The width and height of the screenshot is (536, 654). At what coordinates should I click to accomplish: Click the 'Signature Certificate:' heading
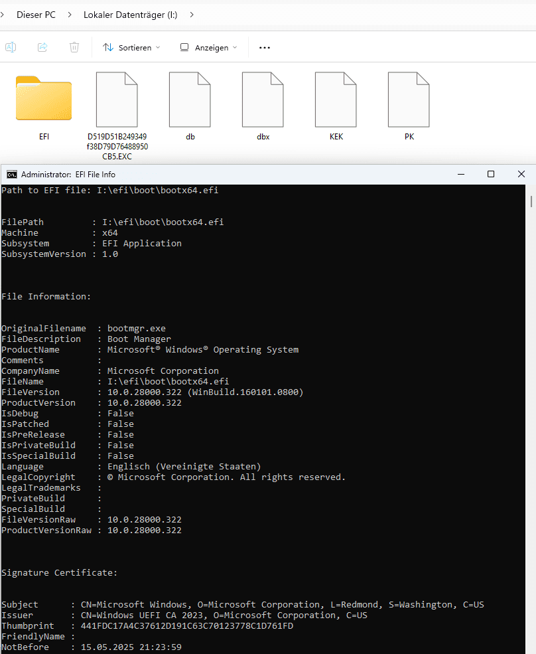click(59, 573)
